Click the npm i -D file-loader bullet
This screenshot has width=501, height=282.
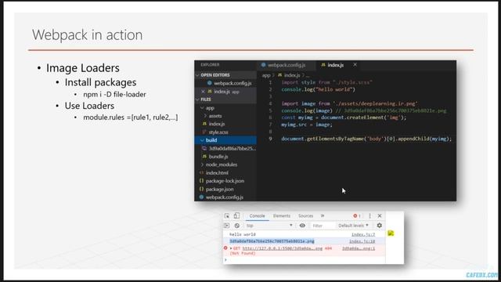pyautogui.click(x=114, y=94)
